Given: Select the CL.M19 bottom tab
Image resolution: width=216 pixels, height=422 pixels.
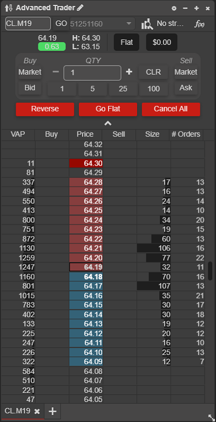Looking at the screenshot, I should coord(17,411).
